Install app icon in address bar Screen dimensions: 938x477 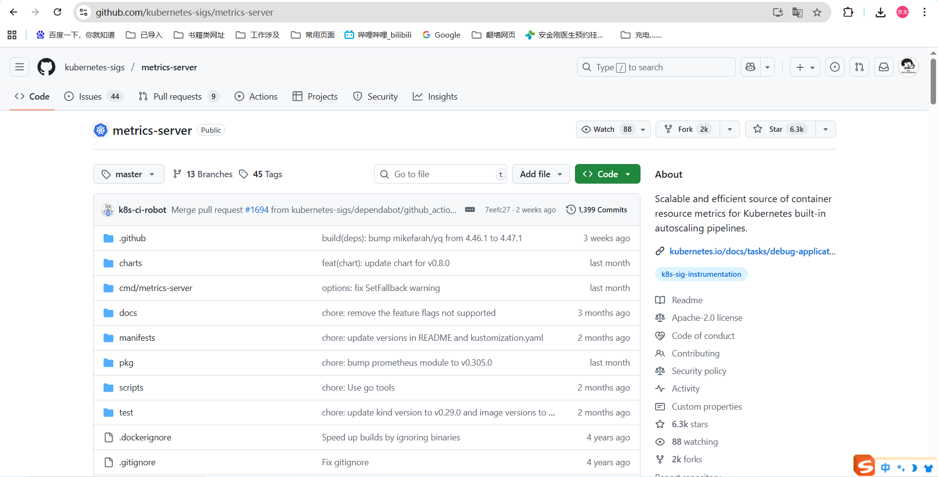coord(778,12)
